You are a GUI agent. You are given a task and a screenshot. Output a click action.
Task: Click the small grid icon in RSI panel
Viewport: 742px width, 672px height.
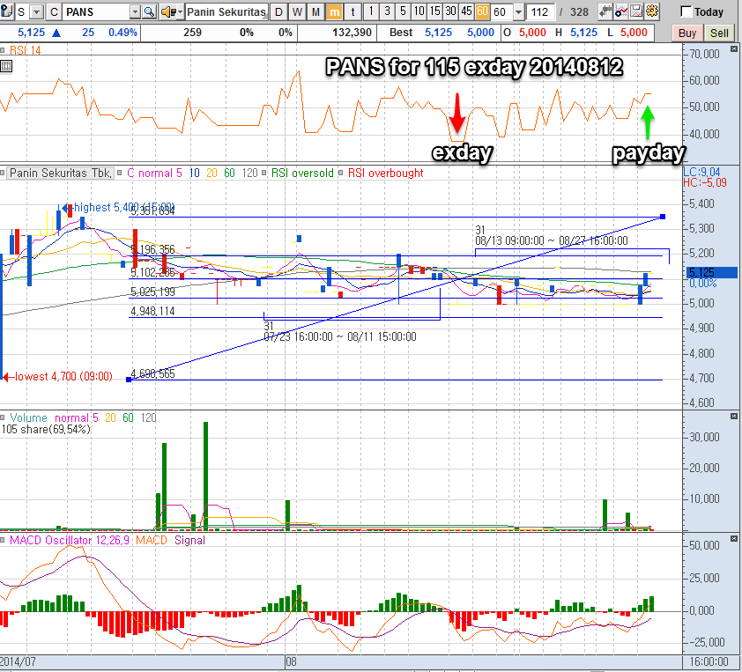pos(6,66)
